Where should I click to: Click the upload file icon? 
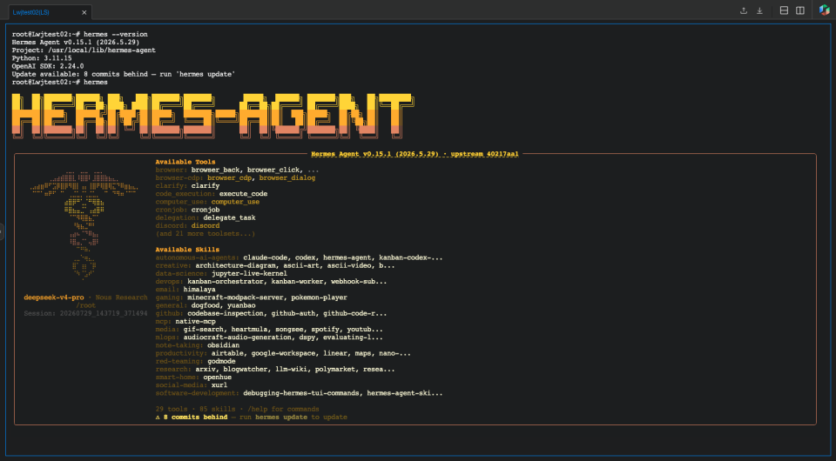point(743,11)
